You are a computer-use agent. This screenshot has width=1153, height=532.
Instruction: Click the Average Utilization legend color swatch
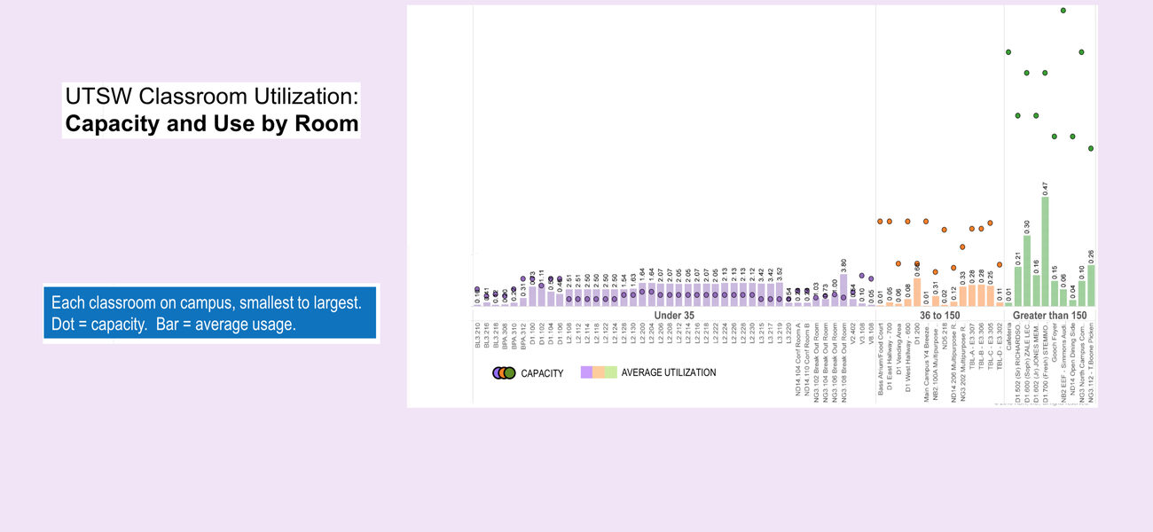pos(599,373)
